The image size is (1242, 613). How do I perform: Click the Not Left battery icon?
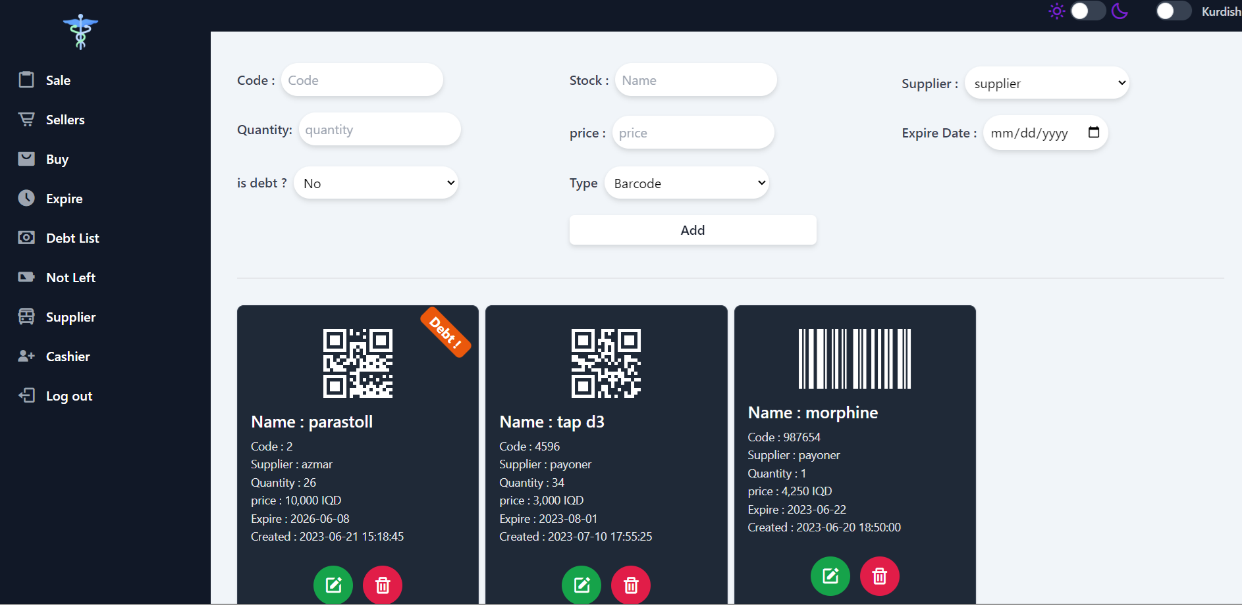click(26, 277)
